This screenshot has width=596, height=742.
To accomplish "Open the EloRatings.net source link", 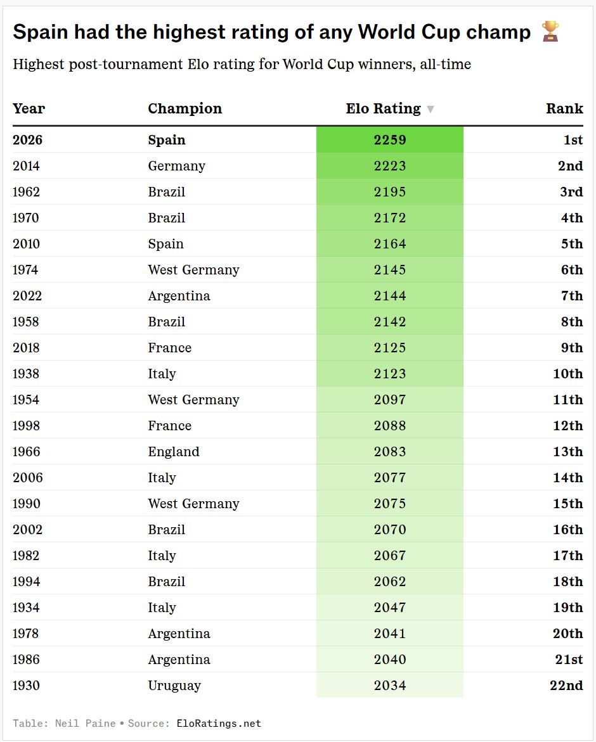I will 219,723.
